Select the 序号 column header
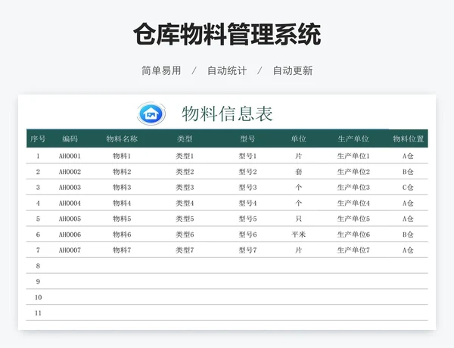 click(38, 139)
